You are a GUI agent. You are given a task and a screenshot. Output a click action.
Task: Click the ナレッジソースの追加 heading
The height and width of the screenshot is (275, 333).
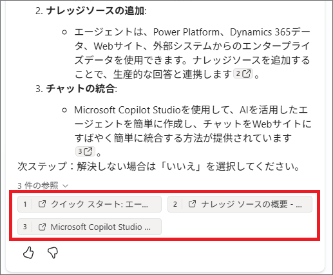point(96,11)
